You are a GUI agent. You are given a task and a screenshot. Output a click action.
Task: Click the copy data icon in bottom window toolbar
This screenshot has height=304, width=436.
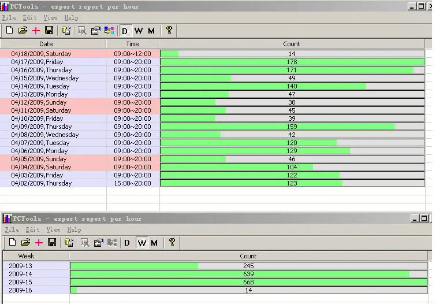[69, 243]
